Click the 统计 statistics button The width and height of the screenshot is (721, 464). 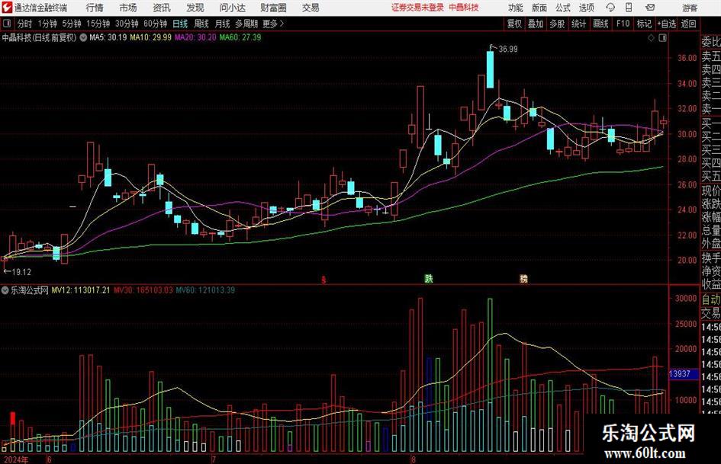coord(578,24)
